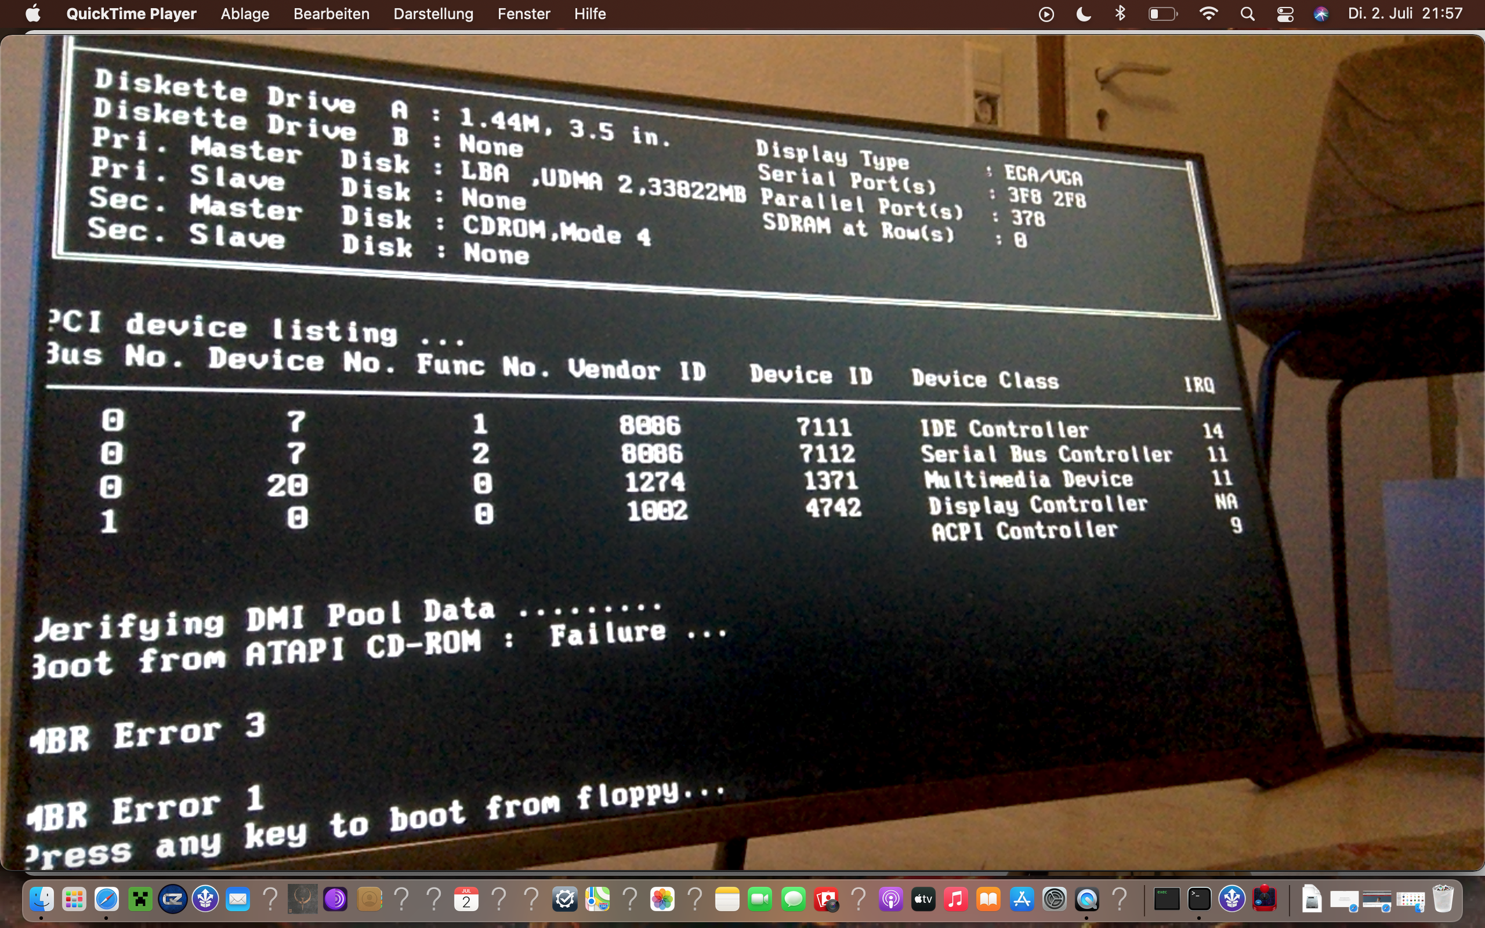Open the Terminal app in the Dock
Viewport: 1485px width, 928px height.
pyautogui.click(x=1198, y=900)
